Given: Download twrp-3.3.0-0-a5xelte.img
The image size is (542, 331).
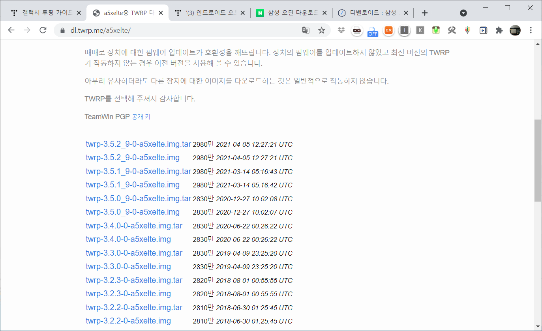Looking at the screenshot, I should click(x=128, y=267).
